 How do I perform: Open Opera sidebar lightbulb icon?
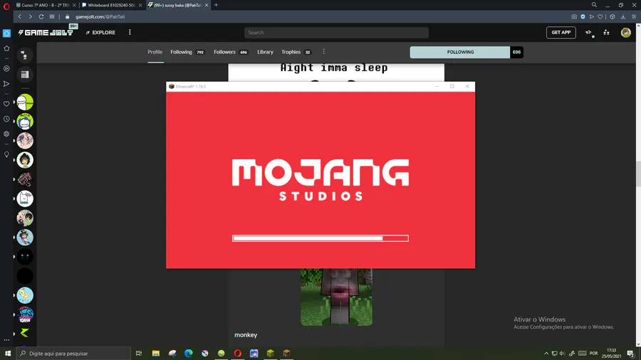[x=6, y=154]
